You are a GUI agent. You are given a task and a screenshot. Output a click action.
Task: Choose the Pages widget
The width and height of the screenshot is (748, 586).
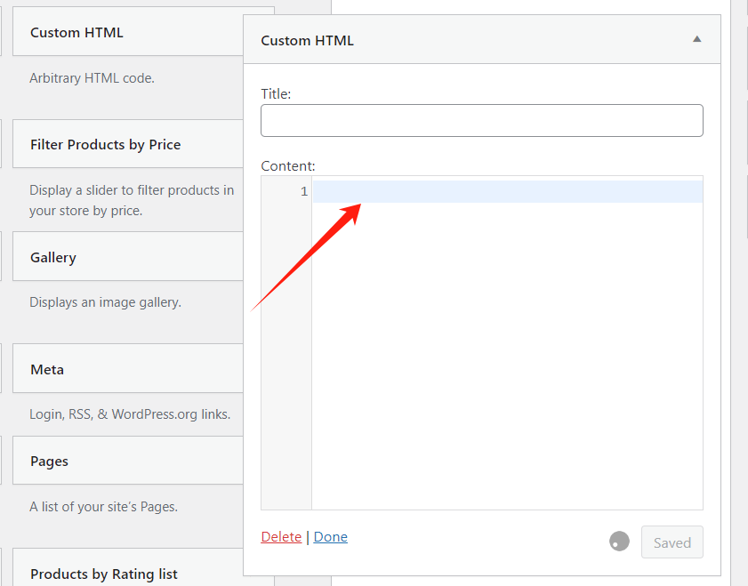49,461
